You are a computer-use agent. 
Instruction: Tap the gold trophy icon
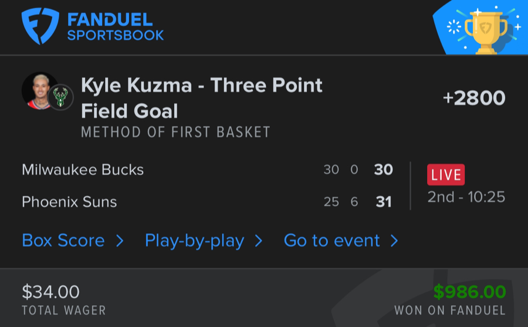coord(485,29)
